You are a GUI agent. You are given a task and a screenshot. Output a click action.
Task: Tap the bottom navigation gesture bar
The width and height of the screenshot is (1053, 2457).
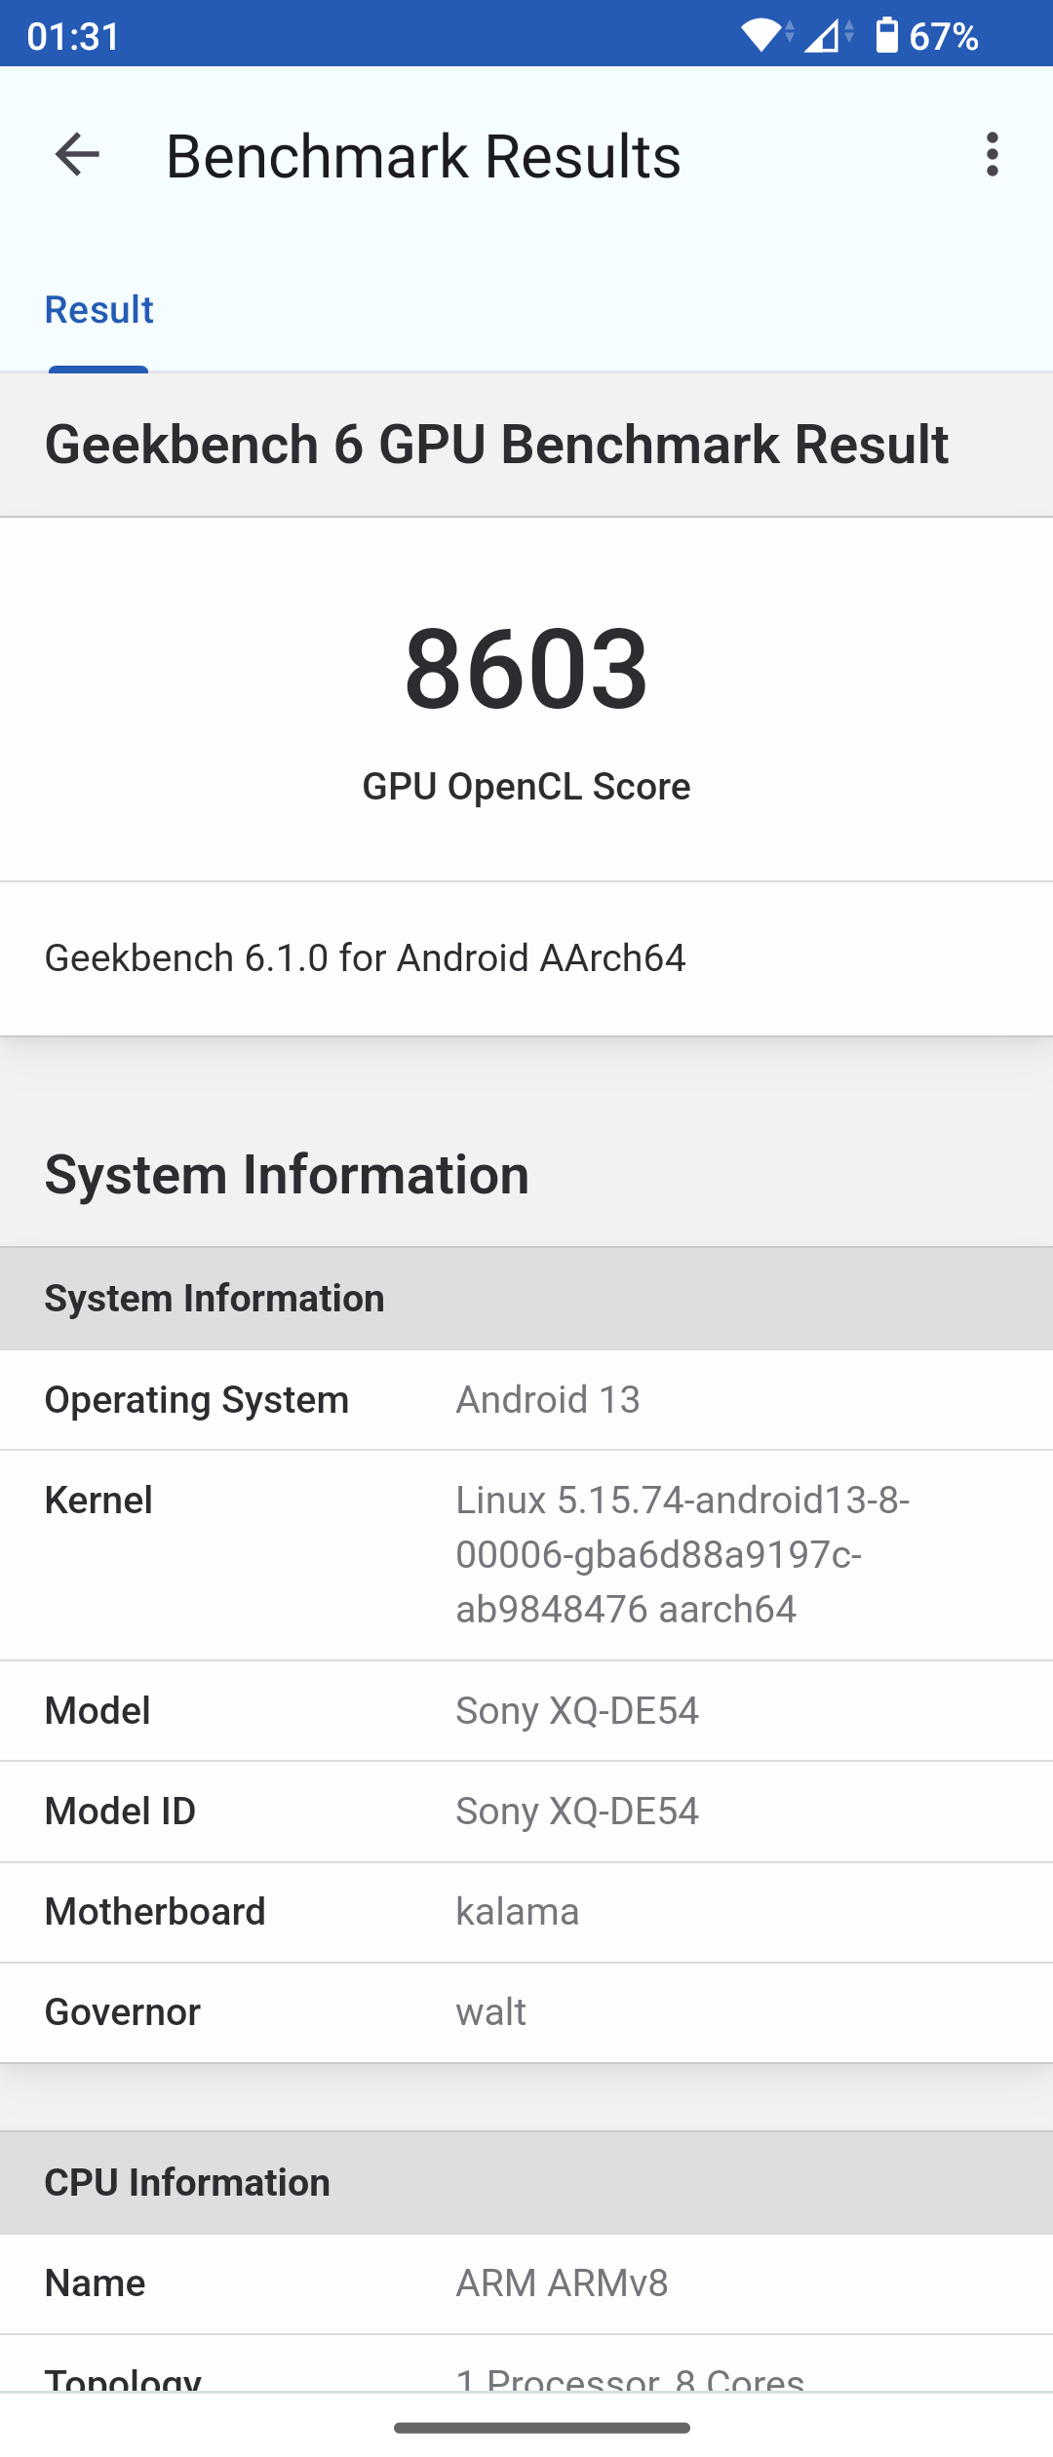[542, 2428]
